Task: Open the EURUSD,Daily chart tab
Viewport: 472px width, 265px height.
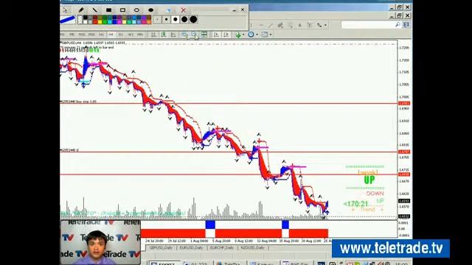Action: pyautogui.click(x=191, y=248)
